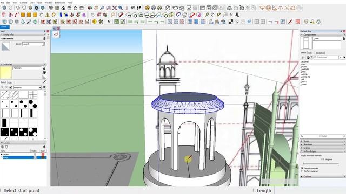346x194 pixels.
Task: Open the File menu
Action: click(2, 3)
